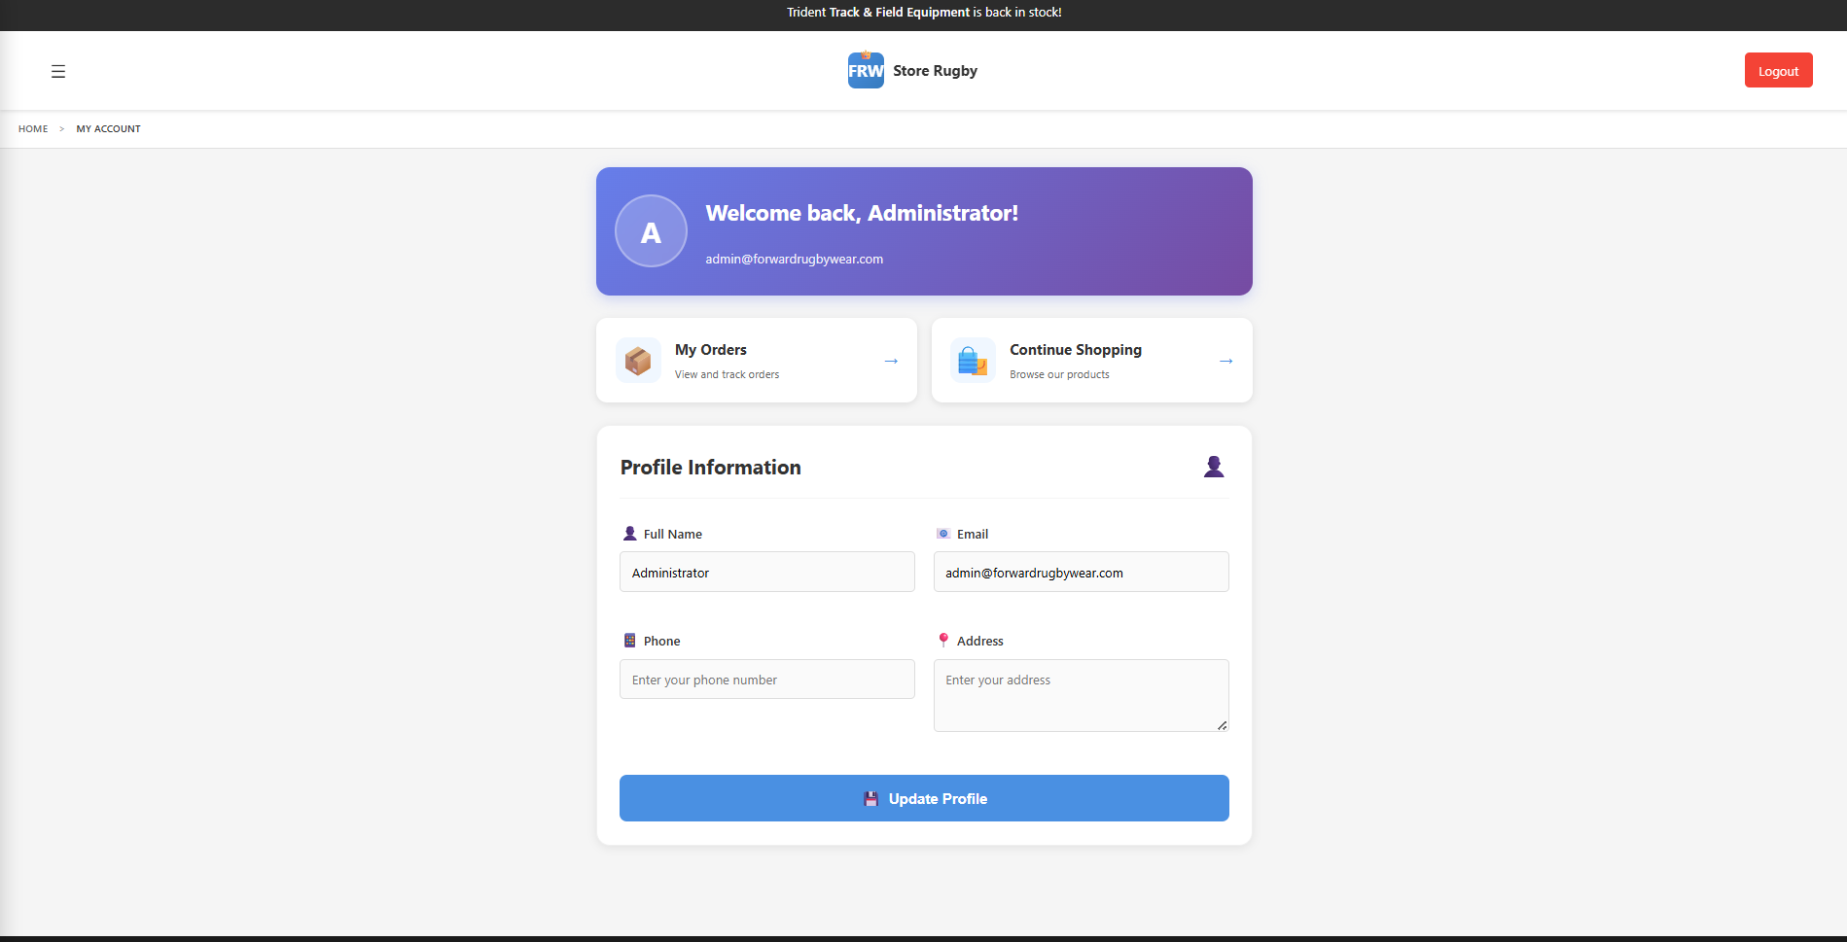Click the My Orders package icon
Screen dimensions: 1847x942
pos(638,361)
